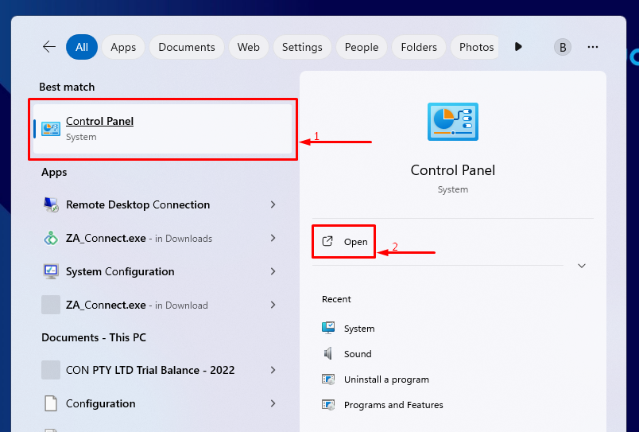This screenshot has width=639, height=432.
Task: Switch to the Web filter tab
Action: pyautogui.click(x=249, y=47)
